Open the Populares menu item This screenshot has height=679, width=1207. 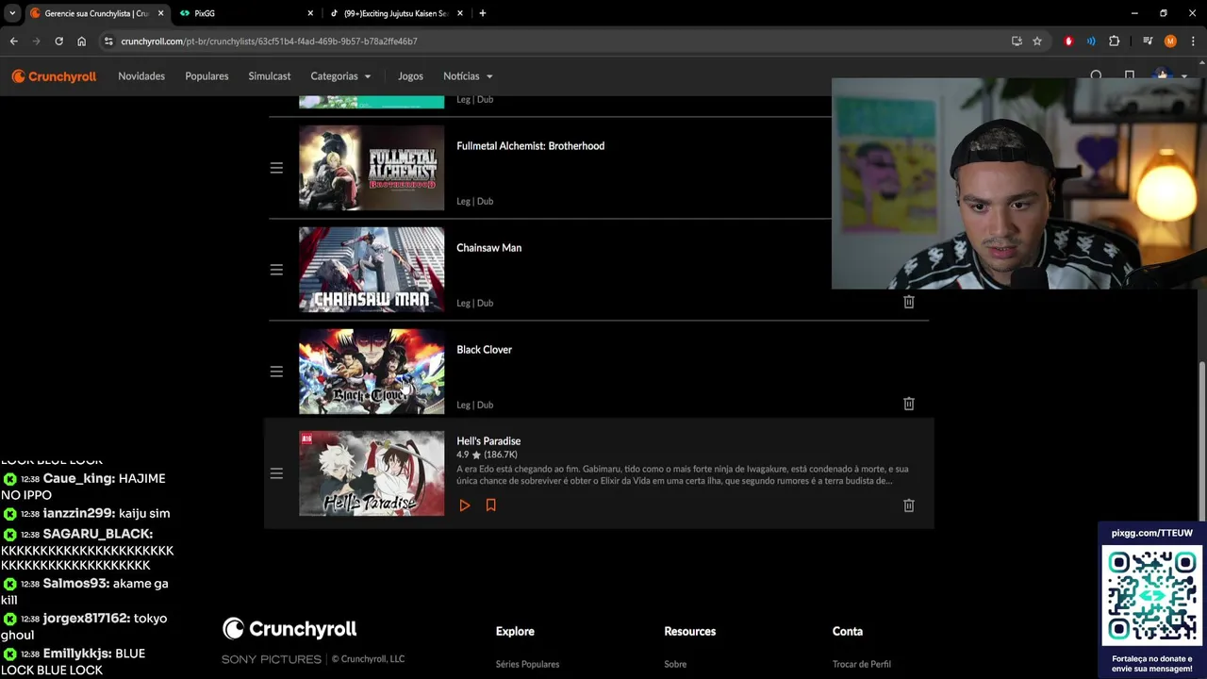pyautogui.click(x=207, y=76)
